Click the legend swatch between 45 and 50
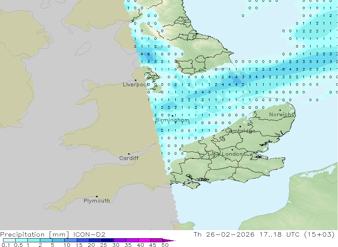Image resolution: width=338 pixels, height=247 pixels. [x=156, y=240]
